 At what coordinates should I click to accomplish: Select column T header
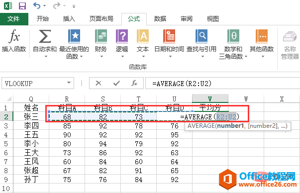click(x=138, y=98)
